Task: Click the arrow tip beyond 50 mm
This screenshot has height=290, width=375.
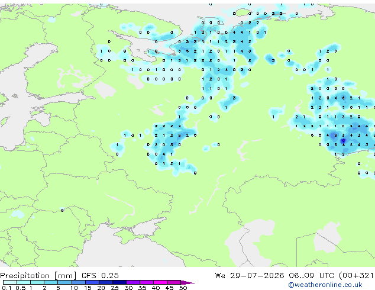Action: (x=187, y=283)
